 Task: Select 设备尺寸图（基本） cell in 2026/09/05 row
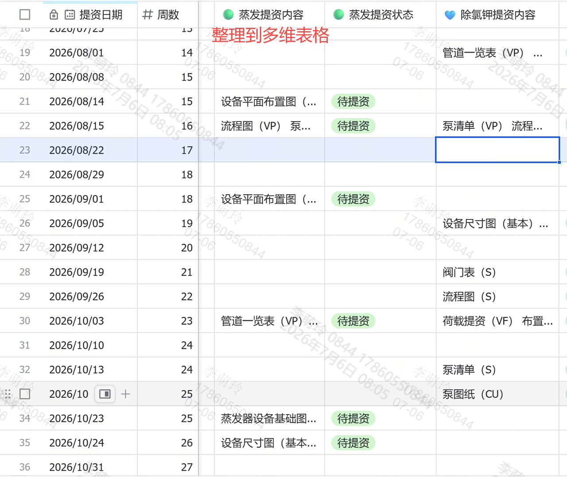[497, 223]
